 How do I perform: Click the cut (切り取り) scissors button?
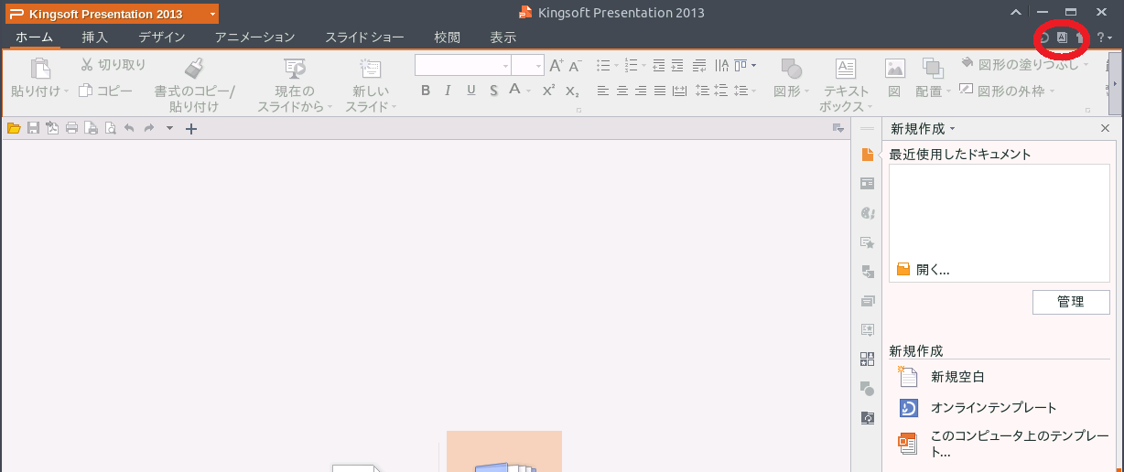coord(113,65)
